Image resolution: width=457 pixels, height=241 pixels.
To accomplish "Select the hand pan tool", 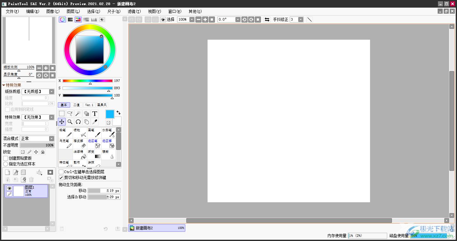I will click(86, 122).
